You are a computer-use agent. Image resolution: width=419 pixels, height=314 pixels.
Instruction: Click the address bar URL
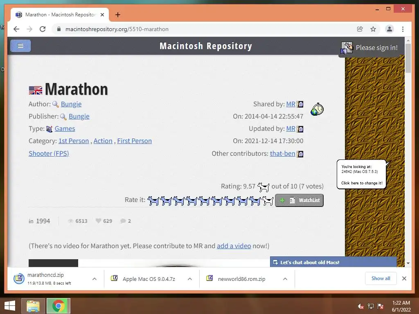117,29
